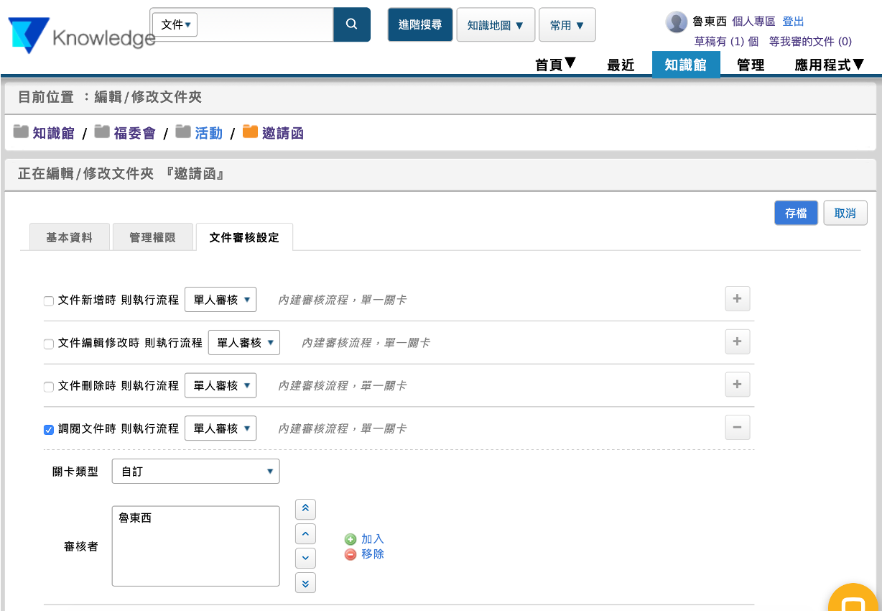882x611 pixels.
Task: Click the user avatar icon
Action: (676, 22)
